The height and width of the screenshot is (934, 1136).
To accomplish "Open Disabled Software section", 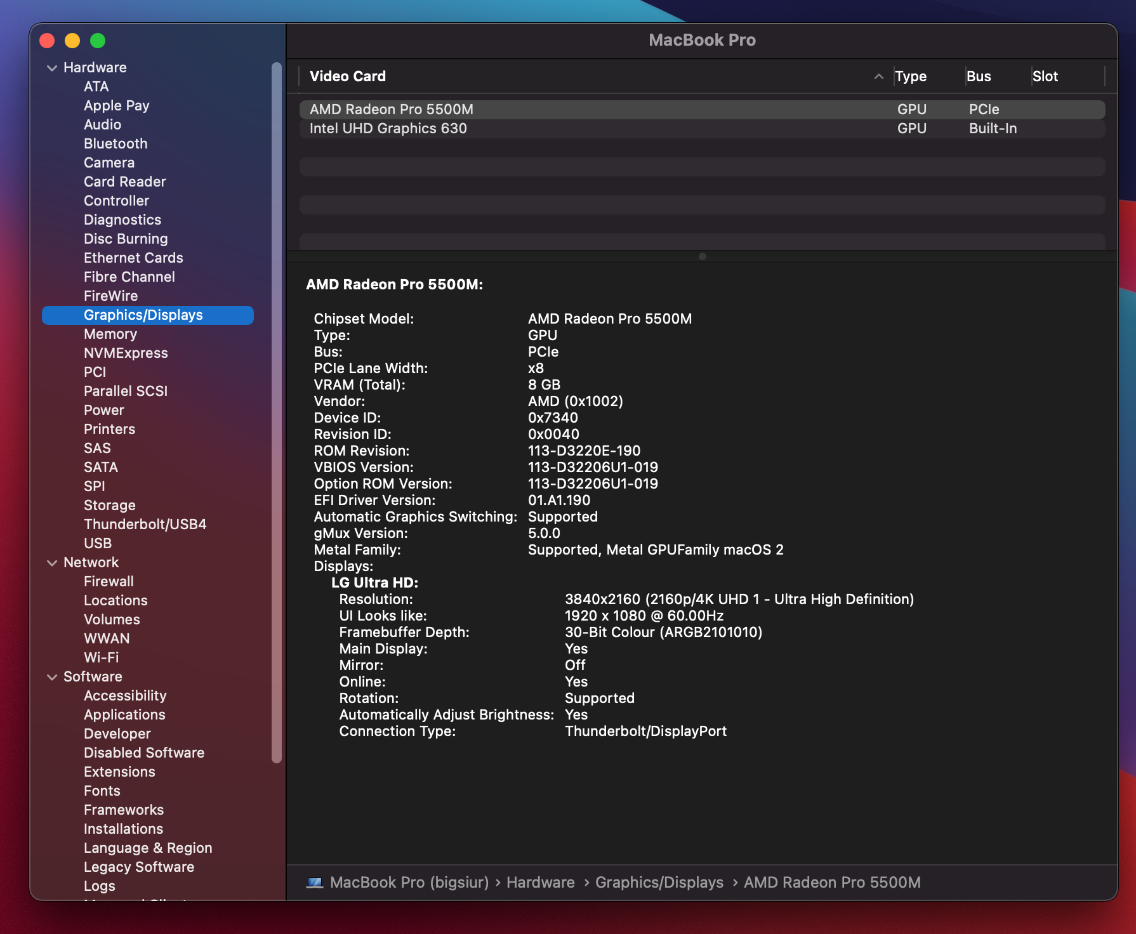I will point(144,753).
